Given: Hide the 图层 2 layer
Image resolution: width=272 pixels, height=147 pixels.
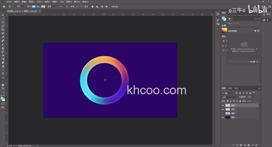Looking at the screenshot, I should pyautogui.click(x=223, y=105).
